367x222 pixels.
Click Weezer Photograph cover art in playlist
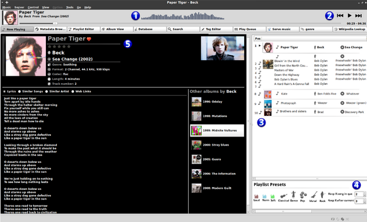[x=268, y=103]
